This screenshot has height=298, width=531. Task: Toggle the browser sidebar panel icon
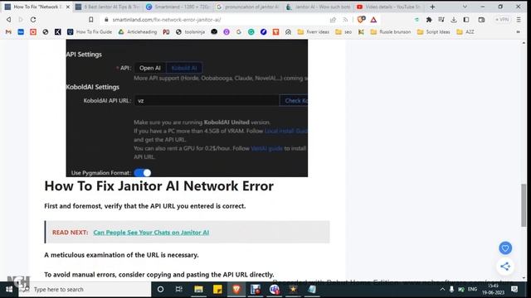tap(466, 20)
